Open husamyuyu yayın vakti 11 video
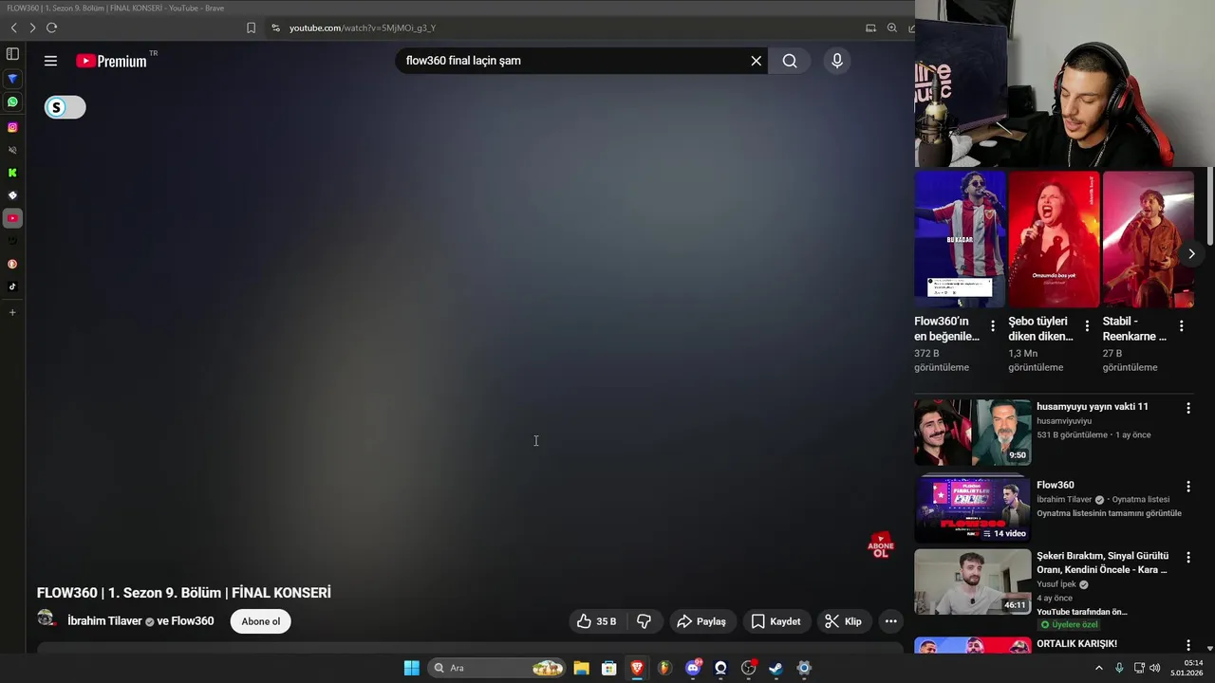Image resolution: width=1215 pixels, height=683 pixels. (973, 432)
